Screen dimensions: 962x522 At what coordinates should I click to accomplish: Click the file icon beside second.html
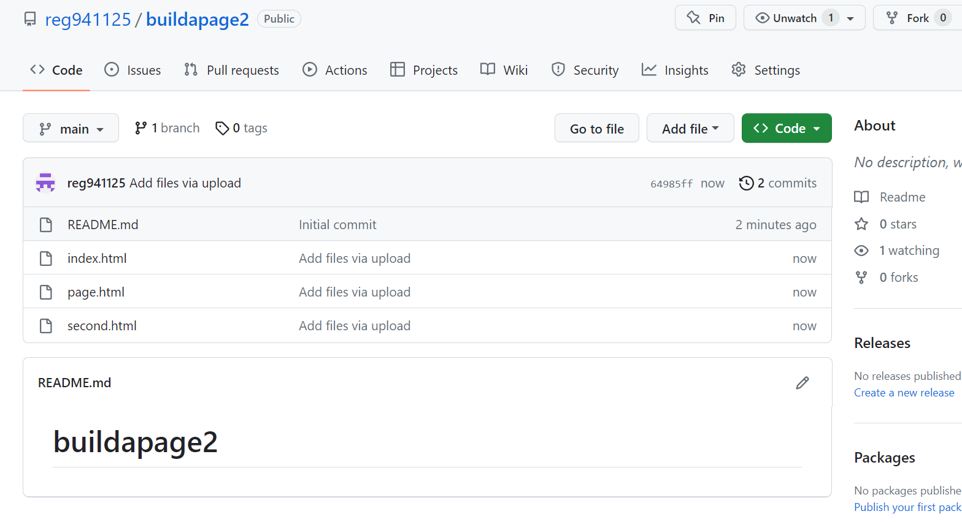tap(46, 326)
